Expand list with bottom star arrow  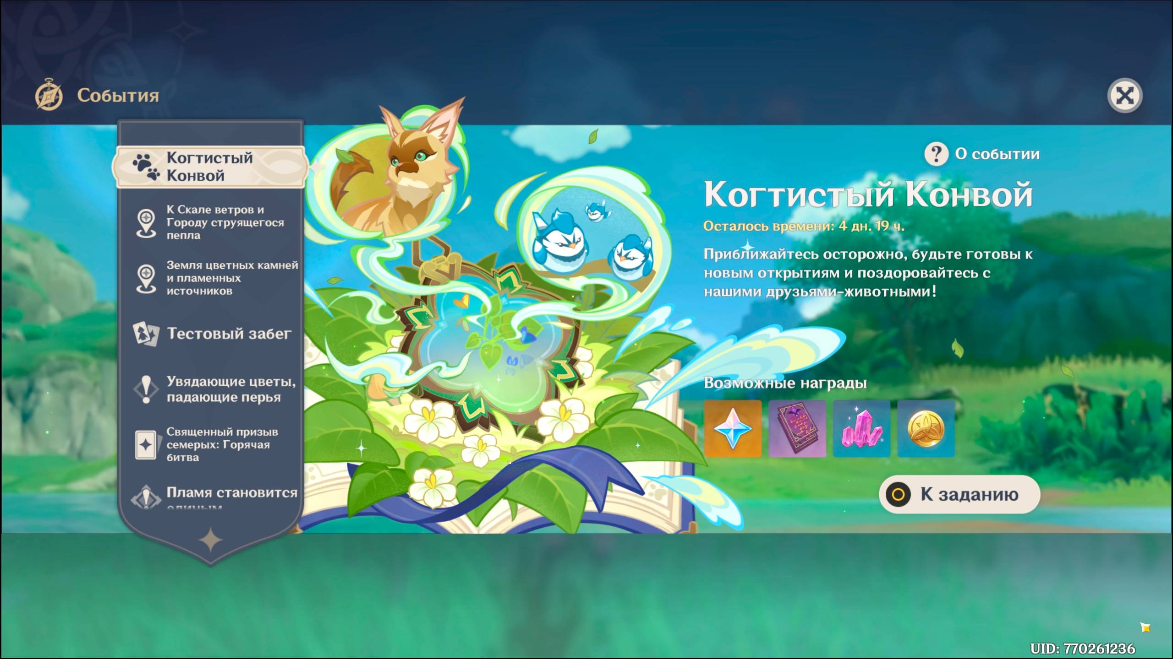pyautogui.click(x=211, y=540)
